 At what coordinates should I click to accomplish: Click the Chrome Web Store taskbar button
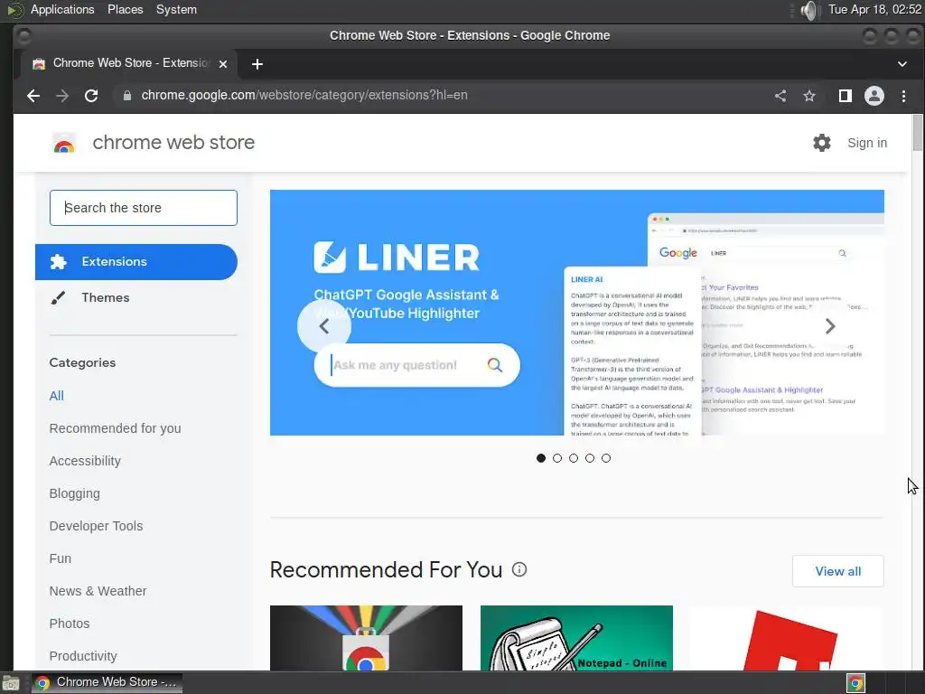[x=107, y=683]
